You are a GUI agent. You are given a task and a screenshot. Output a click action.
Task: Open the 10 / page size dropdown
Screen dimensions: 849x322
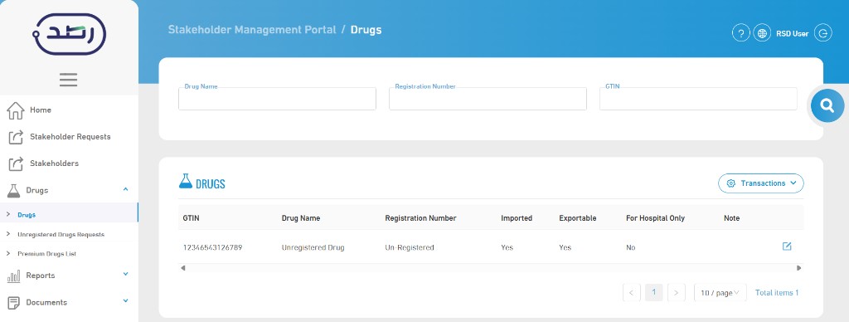(x=720, y=293)
